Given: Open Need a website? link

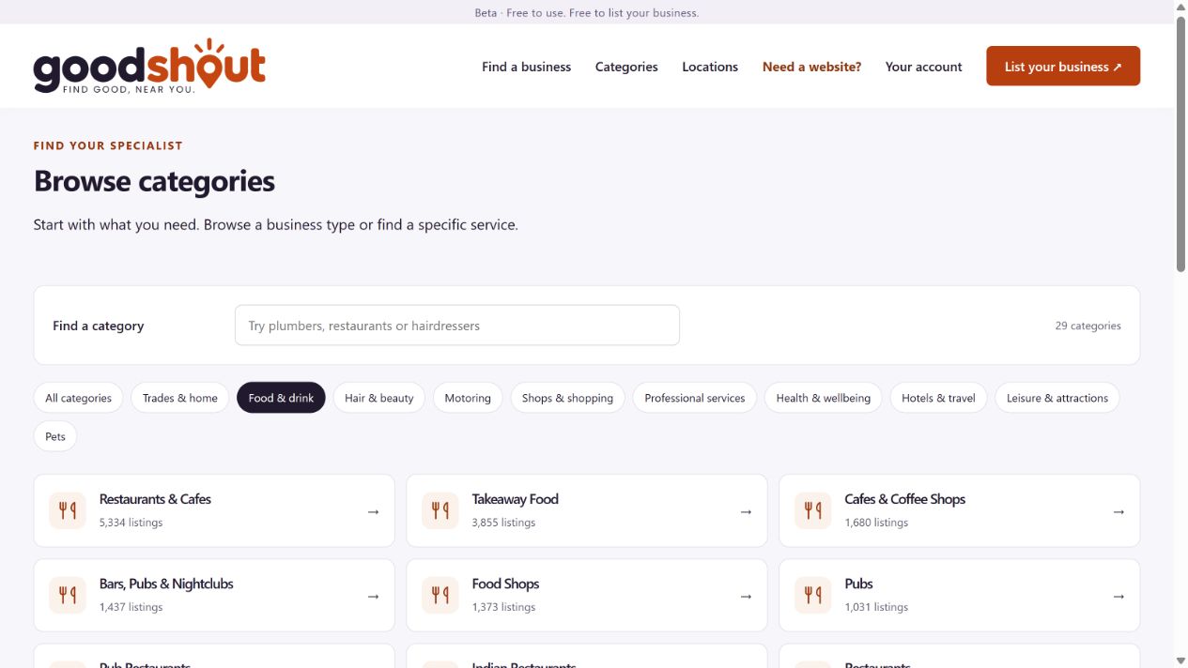Looking at the screenshot, I should coord(811,67).
